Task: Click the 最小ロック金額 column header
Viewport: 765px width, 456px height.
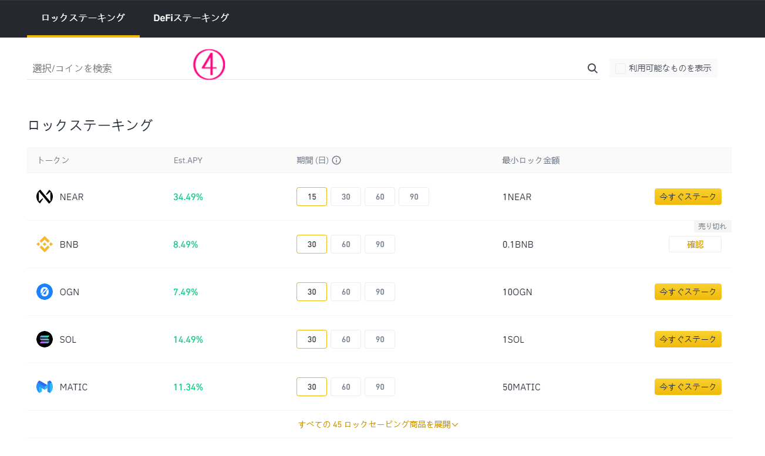Action: 531,160
